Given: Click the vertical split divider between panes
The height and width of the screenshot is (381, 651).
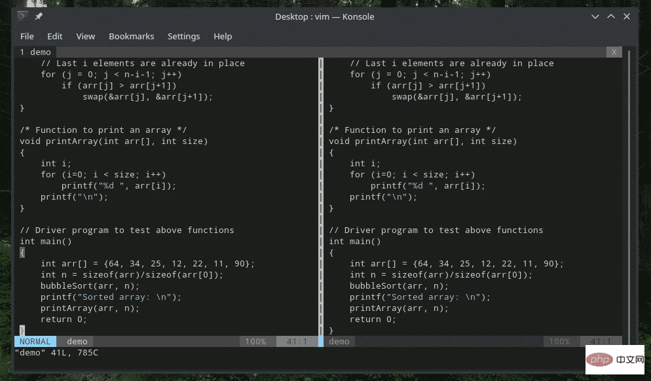Looking at the screenshot, I should click(321, 196).
